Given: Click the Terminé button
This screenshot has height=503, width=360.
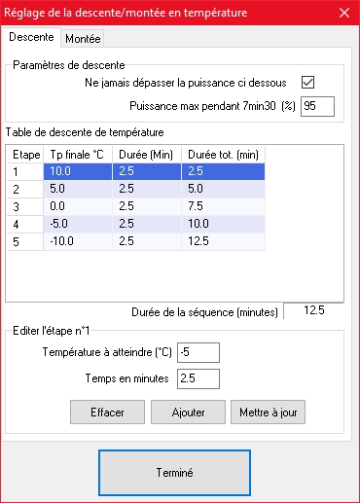Looking at the screenshot, I should point(174,473).
